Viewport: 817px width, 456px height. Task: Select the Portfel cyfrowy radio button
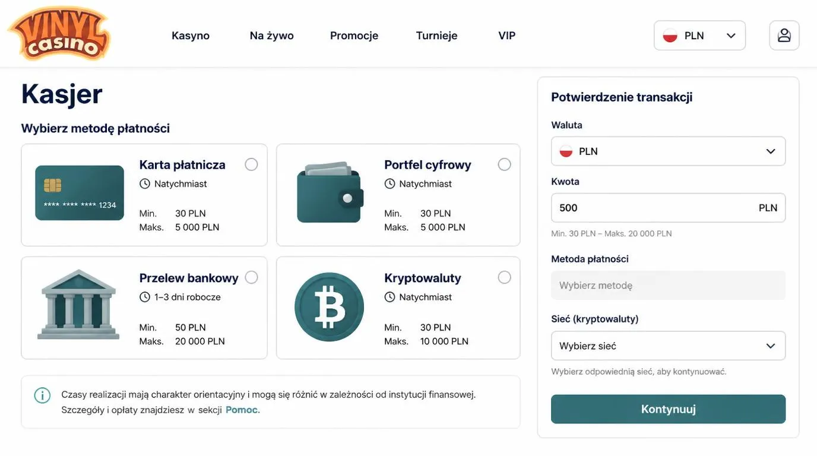point(504,164)
